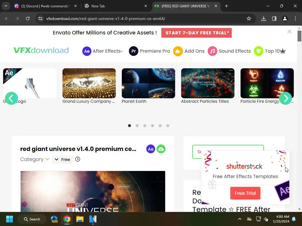Viewport: 302px width, 226px height.
Task: Click the browser Back arrow
Action: [x=6, y=19]
